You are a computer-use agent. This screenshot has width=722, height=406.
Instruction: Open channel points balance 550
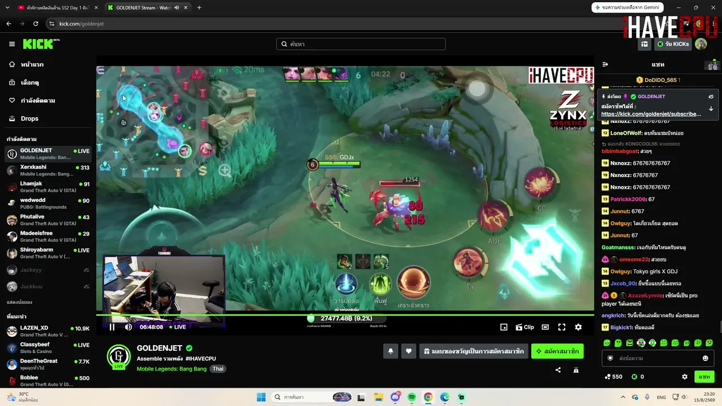coord(613,377)
